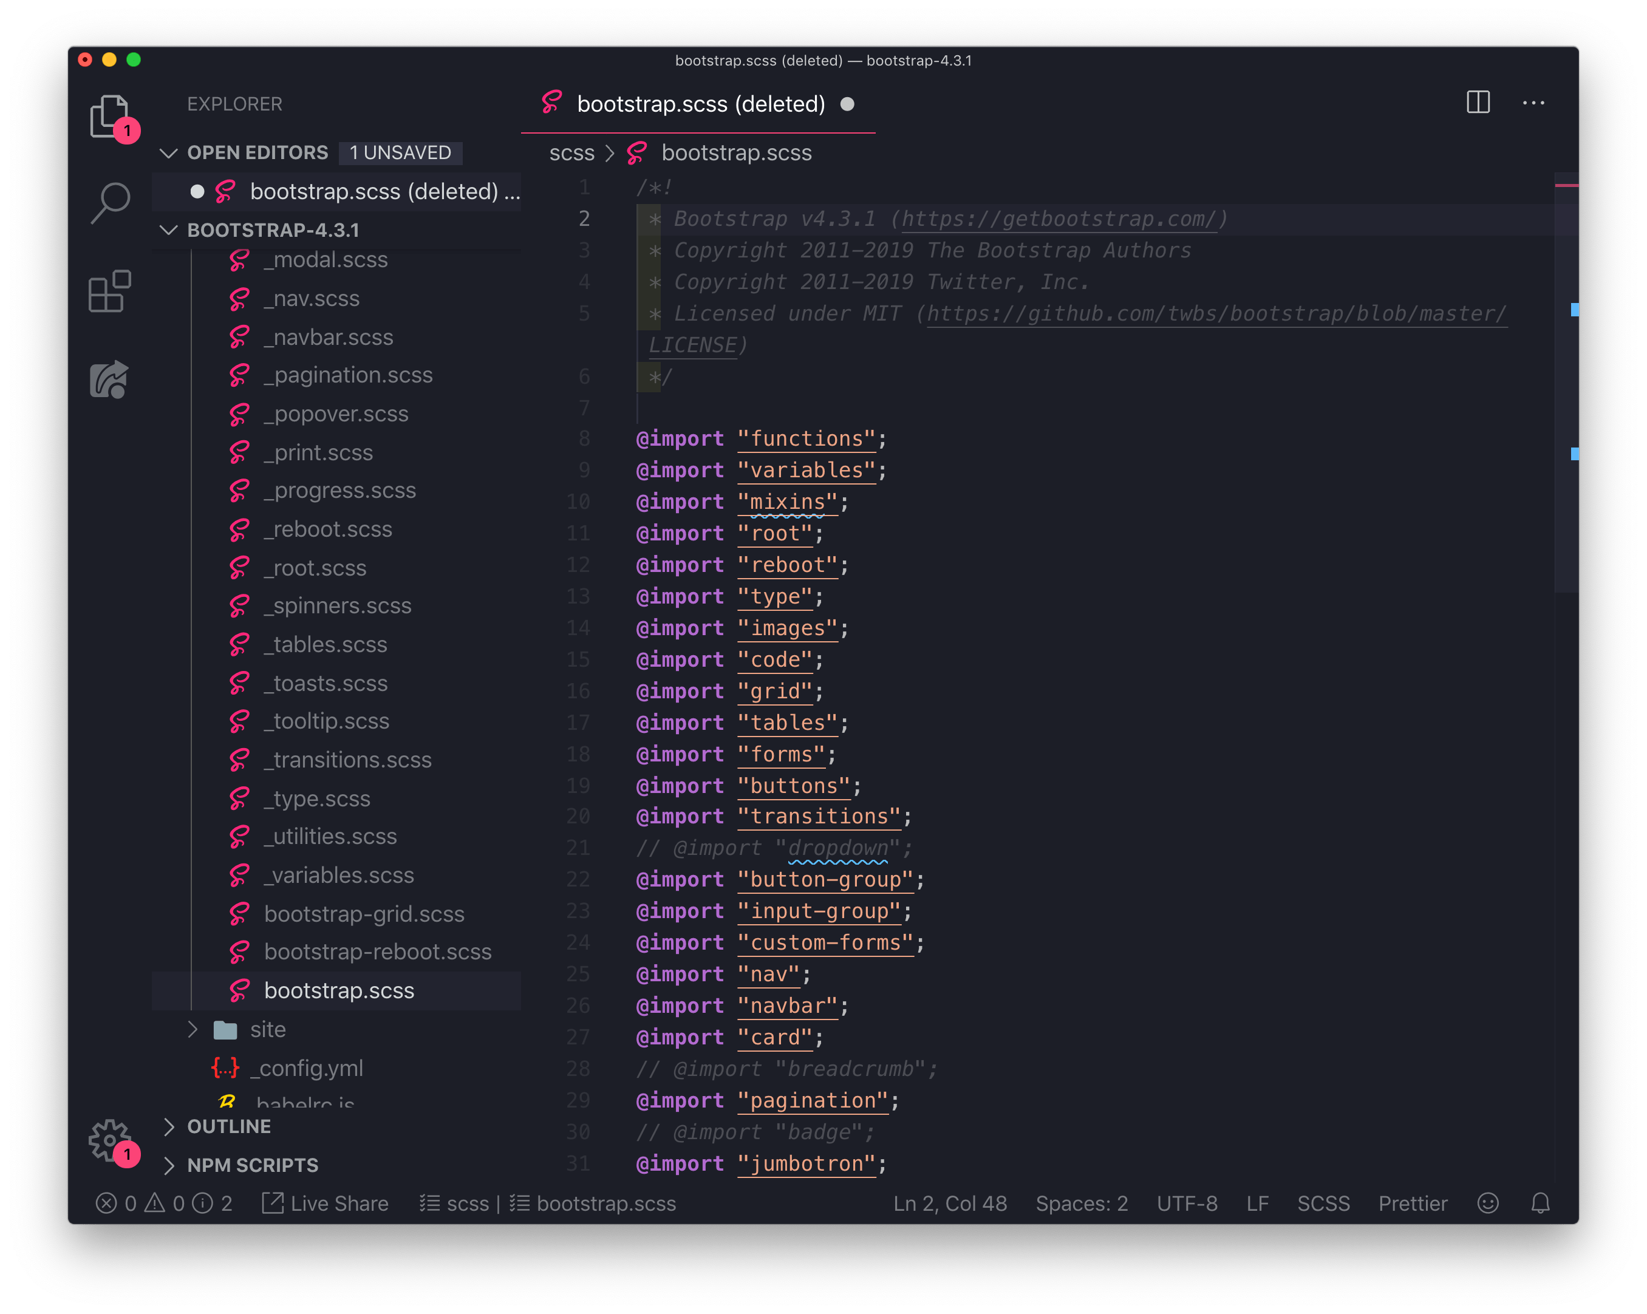Click the breadcrumb chevron after scss

tap(610, 153)
